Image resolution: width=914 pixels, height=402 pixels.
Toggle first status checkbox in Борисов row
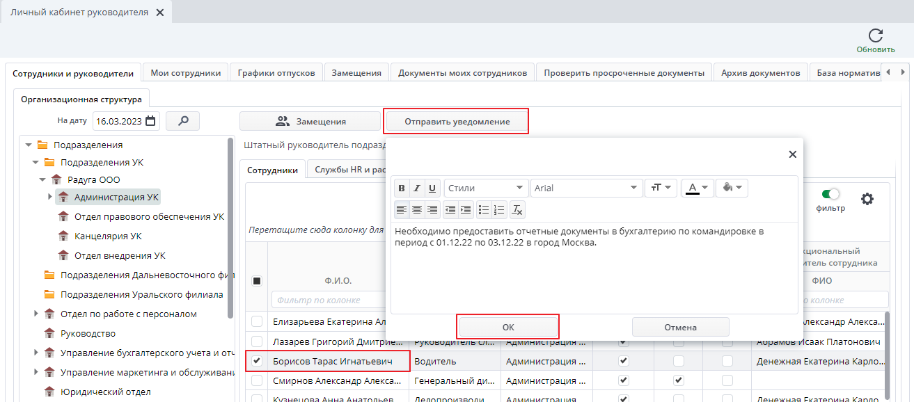(624, 361)
